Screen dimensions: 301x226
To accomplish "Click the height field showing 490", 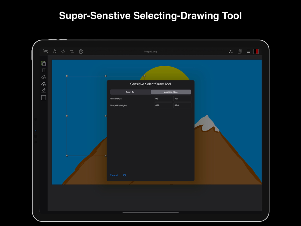I will coord(182,105).
